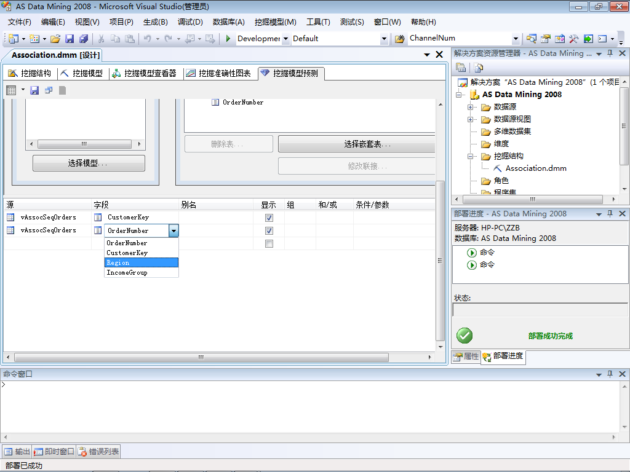This screenshot has width=630, height=472.
Task: Toggle show checkbox in empty third row
Action: coord(269,243)
